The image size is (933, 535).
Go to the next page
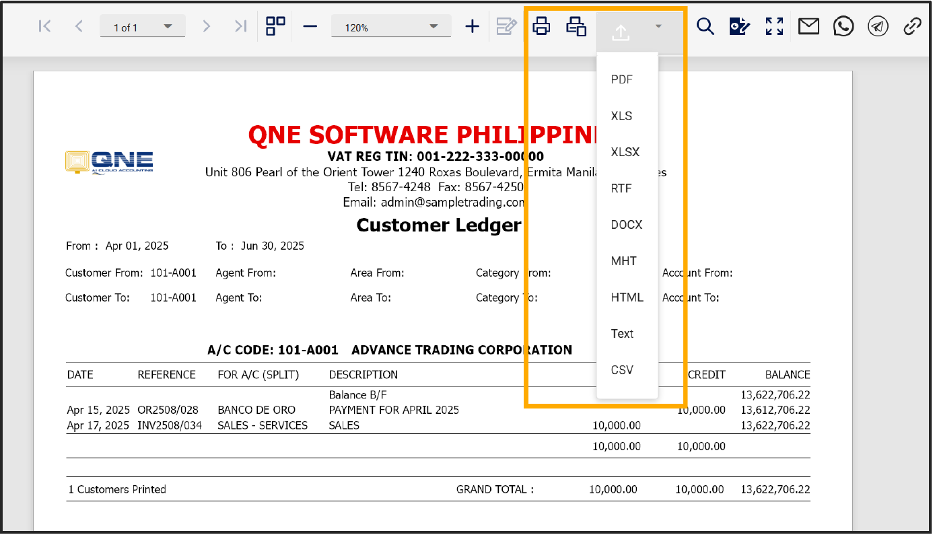pos(207,26)
